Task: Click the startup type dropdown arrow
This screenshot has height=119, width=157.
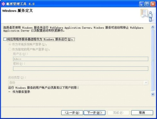Action: (146, 83)
